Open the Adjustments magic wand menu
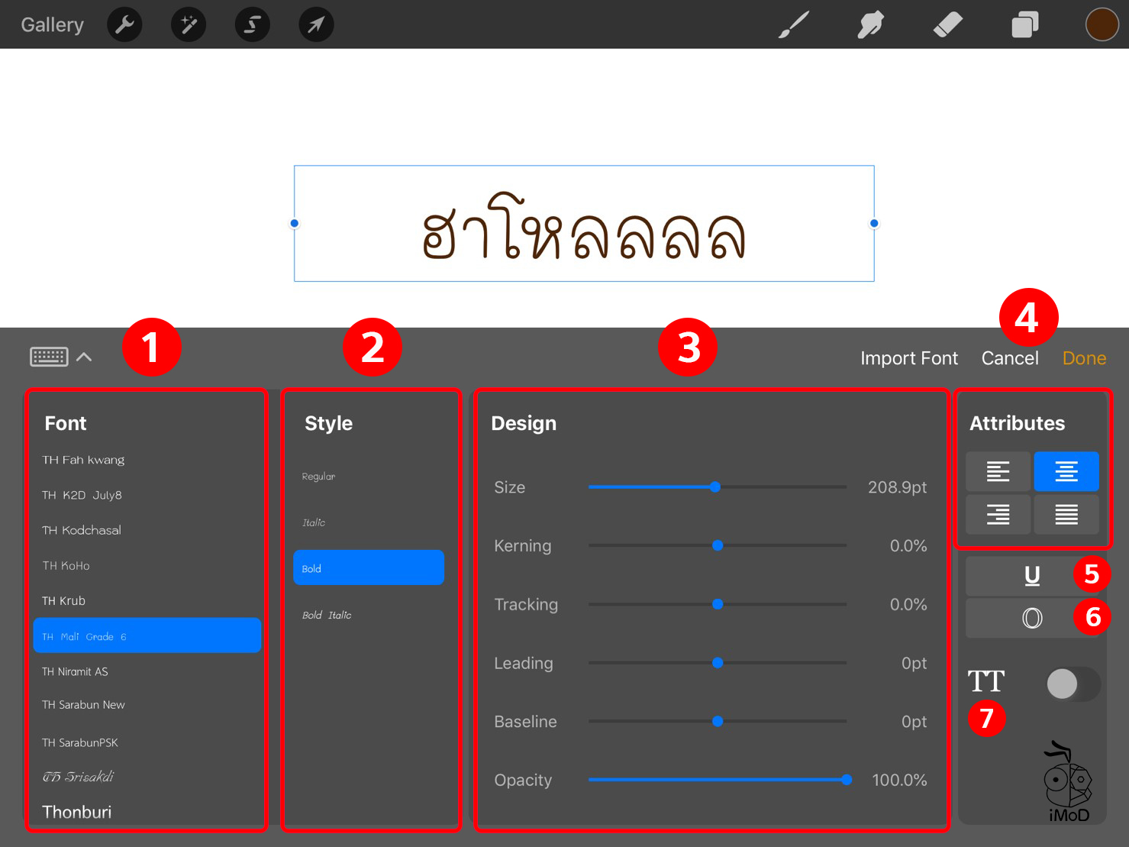The width and height of the screenshot is (1129, 847). pos(189,25)
